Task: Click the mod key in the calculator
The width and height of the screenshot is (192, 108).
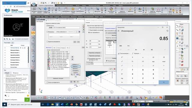Action: coord(164,61)
